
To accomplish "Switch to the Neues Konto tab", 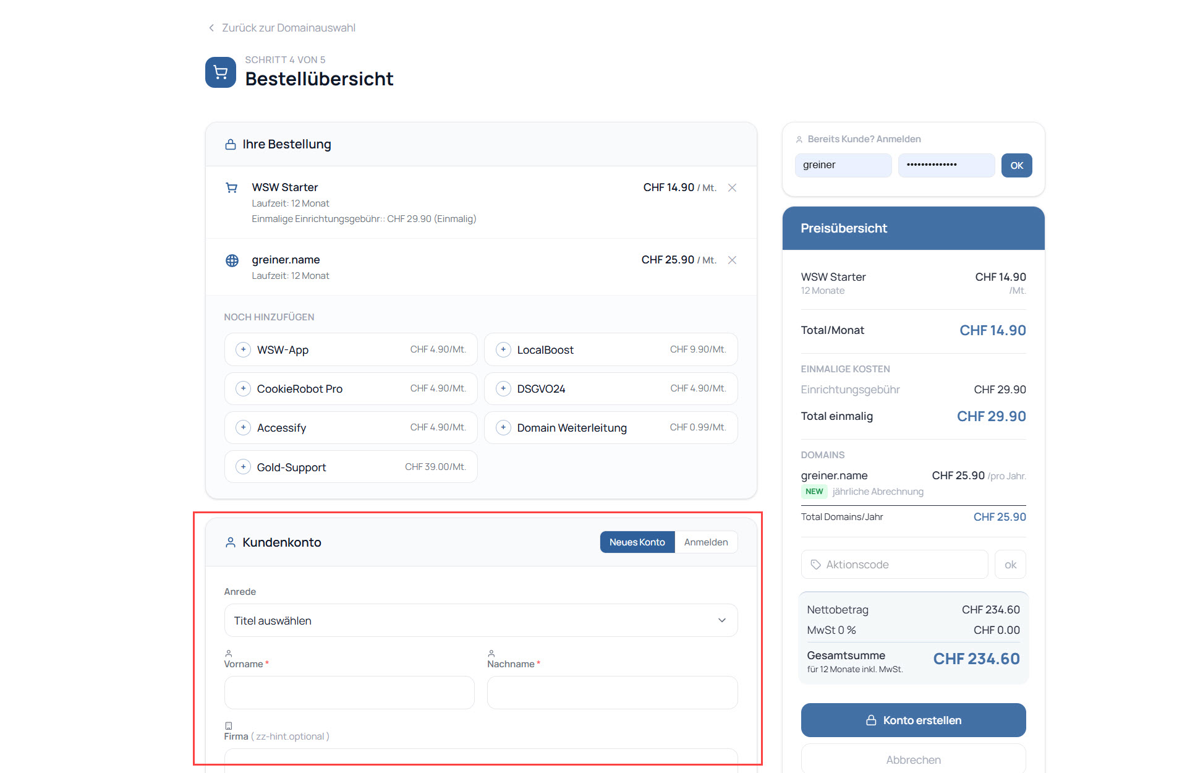I will click(637, 542).
